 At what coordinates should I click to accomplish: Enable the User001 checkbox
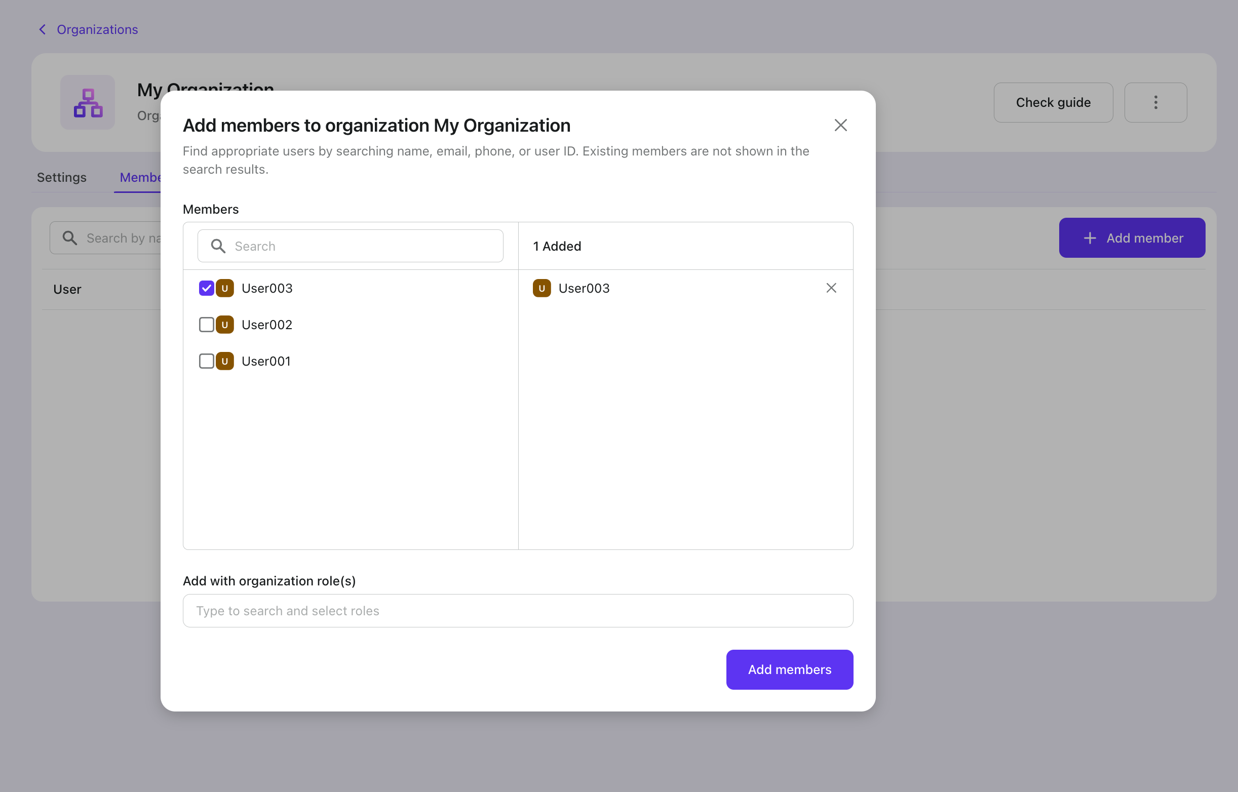[x=206, y=361]
